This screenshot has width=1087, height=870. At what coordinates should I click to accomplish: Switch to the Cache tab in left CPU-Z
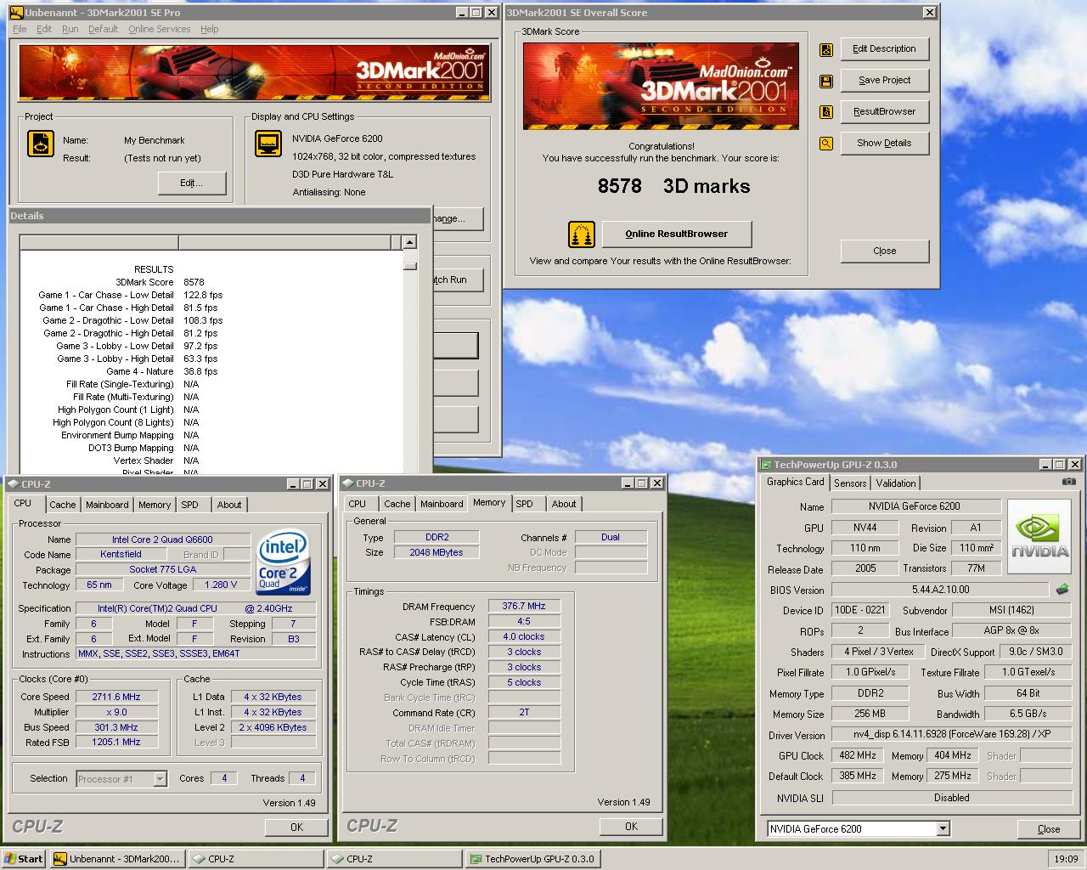63,505
